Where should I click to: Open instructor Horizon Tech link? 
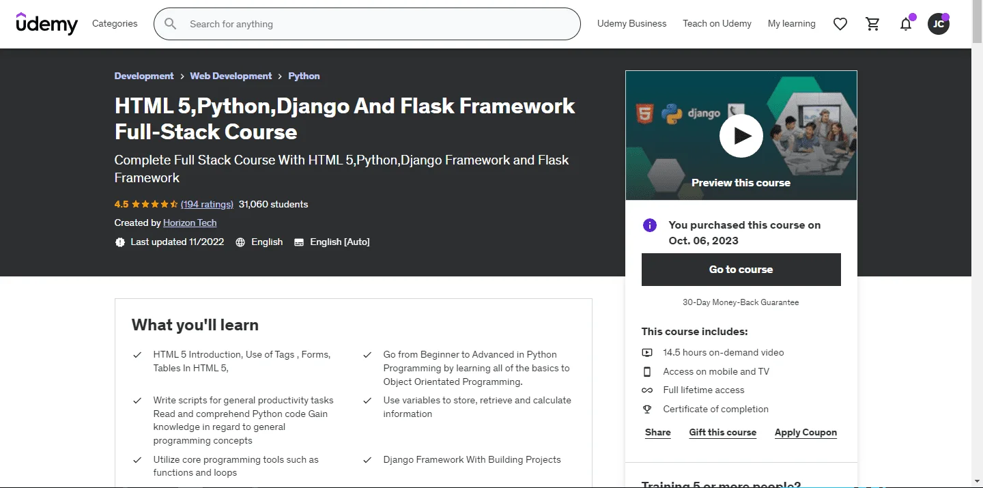190,223
